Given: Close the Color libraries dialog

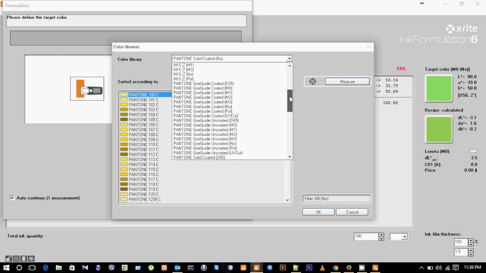Looking at the screenshot, I should pos(368,47).
